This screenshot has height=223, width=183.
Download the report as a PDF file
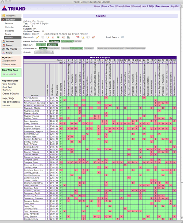[63, 37]
